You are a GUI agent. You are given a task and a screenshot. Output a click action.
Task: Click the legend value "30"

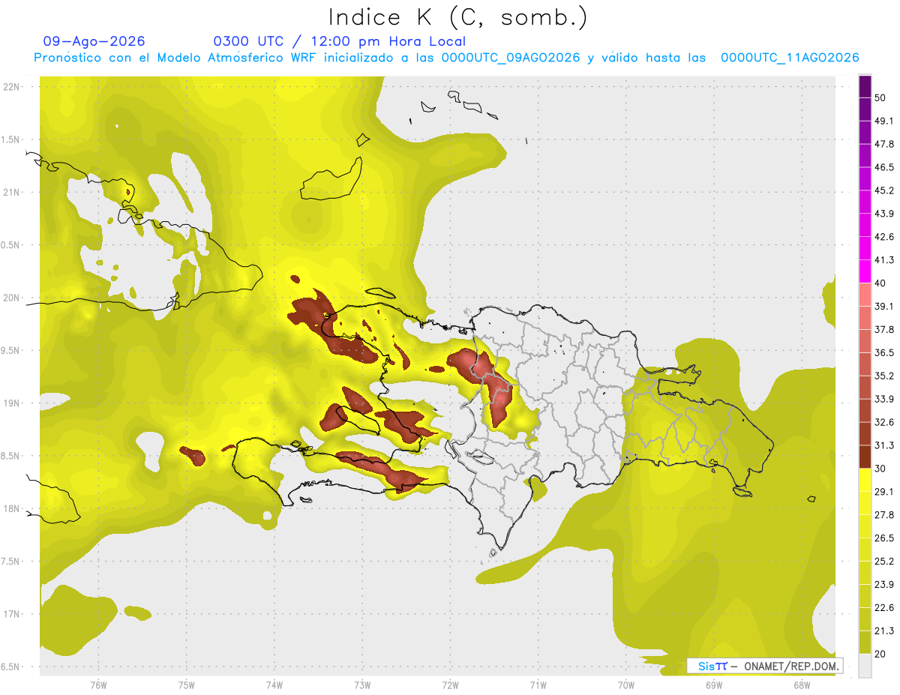(x=880, y=469)
